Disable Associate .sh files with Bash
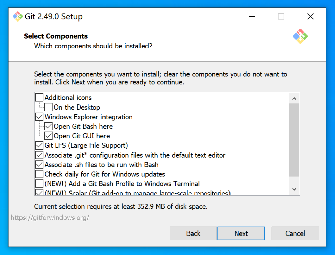Screen dimensions: 335x255 pos(39,165)
